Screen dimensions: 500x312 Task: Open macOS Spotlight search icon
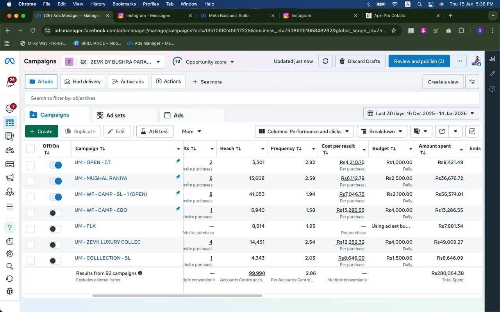point(420,4)
